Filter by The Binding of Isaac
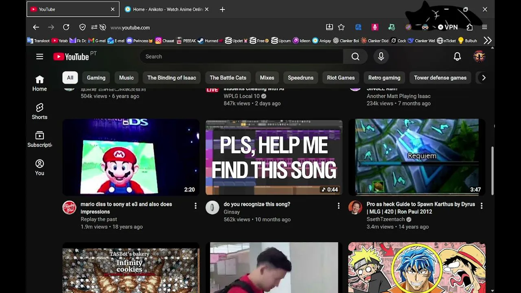Image resolution: width=521 pixels, height=293 pixels. [172, 78]
